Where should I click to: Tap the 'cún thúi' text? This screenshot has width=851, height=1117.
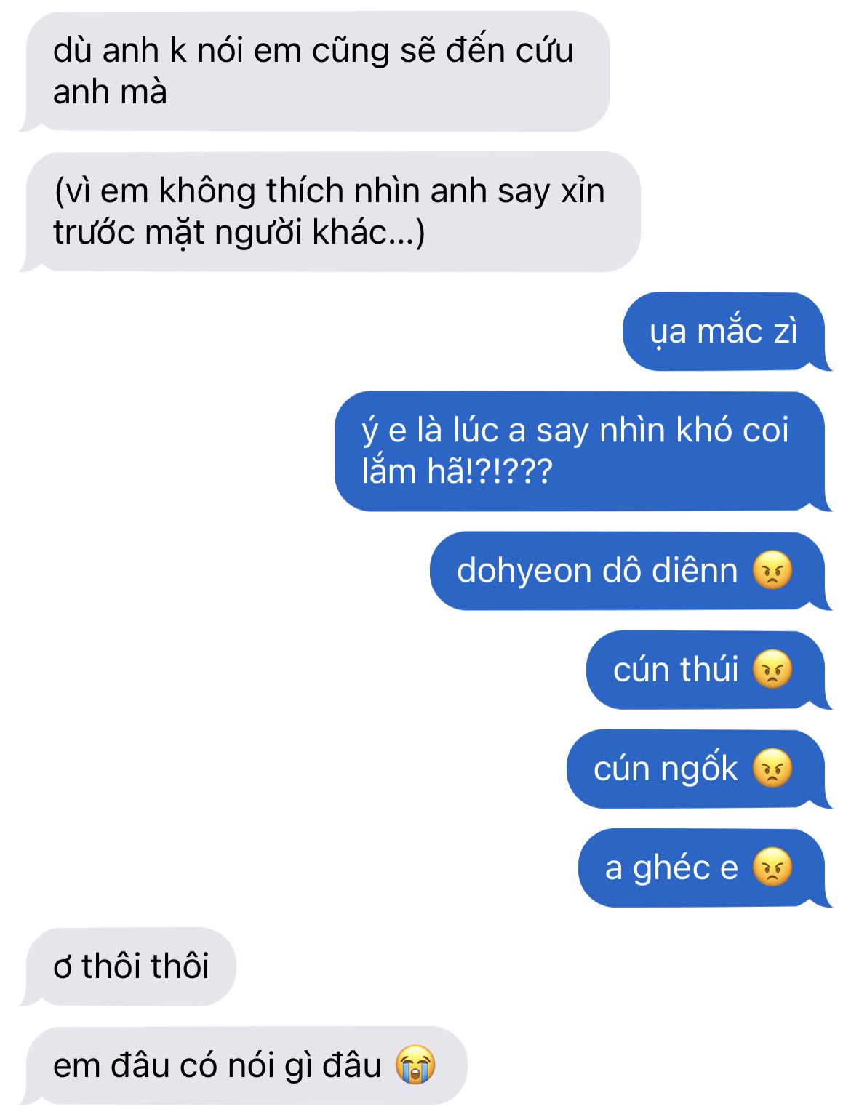676,670
